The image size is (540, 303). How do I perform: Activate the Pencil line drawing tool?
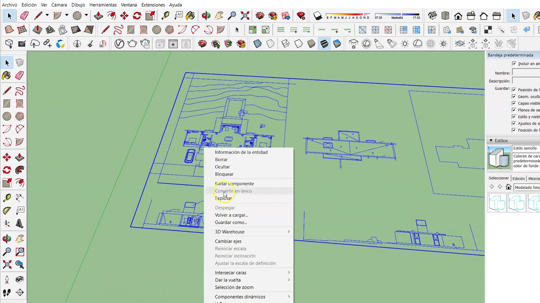pos(7,91)
